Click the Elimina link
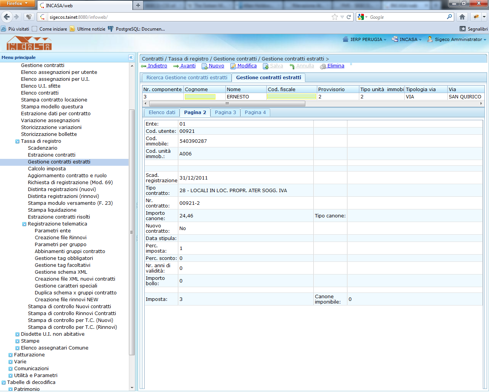Screen dimensions: 489x392 pos(336,66)
